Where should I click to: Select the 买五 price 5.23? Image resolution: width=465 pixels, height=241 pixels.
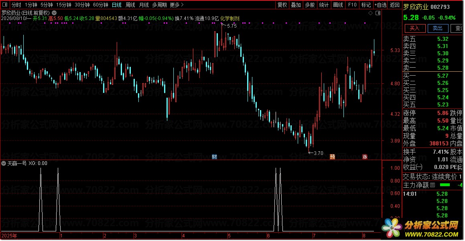[443, 104]
